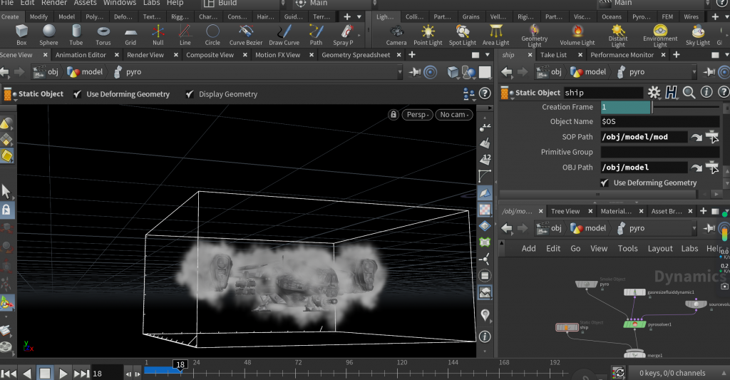Open the Labs menu

coord(151,3)
